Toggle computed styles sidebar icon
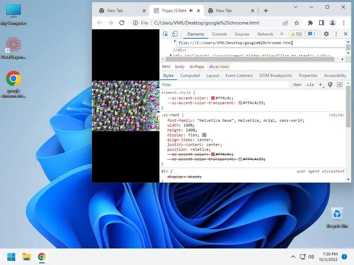 pyautogui.click(x=339, y=85)
